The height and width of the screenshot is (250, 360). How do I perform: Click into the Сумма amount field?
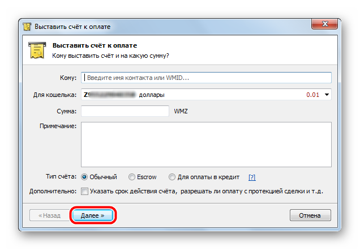tap(125, 111)
